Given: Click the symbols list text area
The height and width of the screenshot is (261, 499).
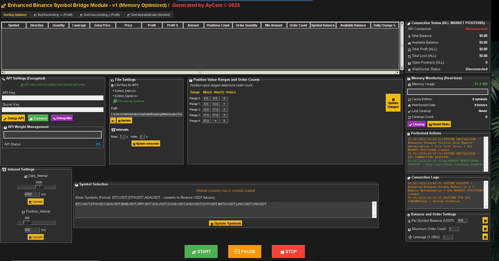Looking at the screenshot, I should [224, 210].
